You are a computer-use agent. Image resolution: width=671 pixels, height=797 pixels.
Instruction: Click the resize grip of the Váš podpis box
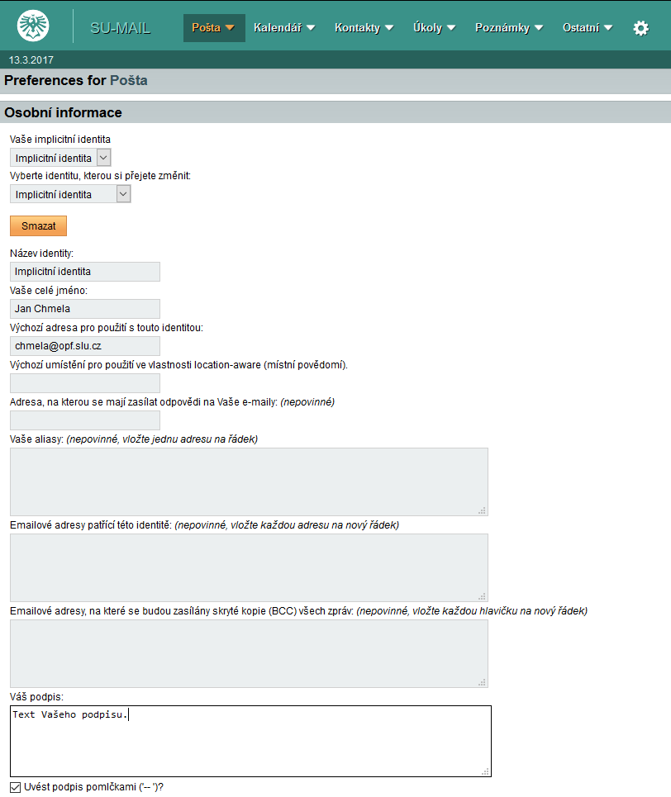coord(485,771)
